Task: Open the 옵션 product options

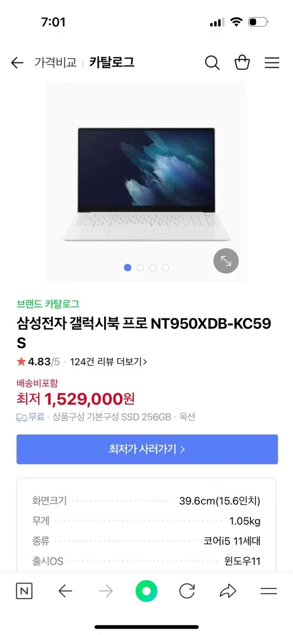Action: click(187, 417)
